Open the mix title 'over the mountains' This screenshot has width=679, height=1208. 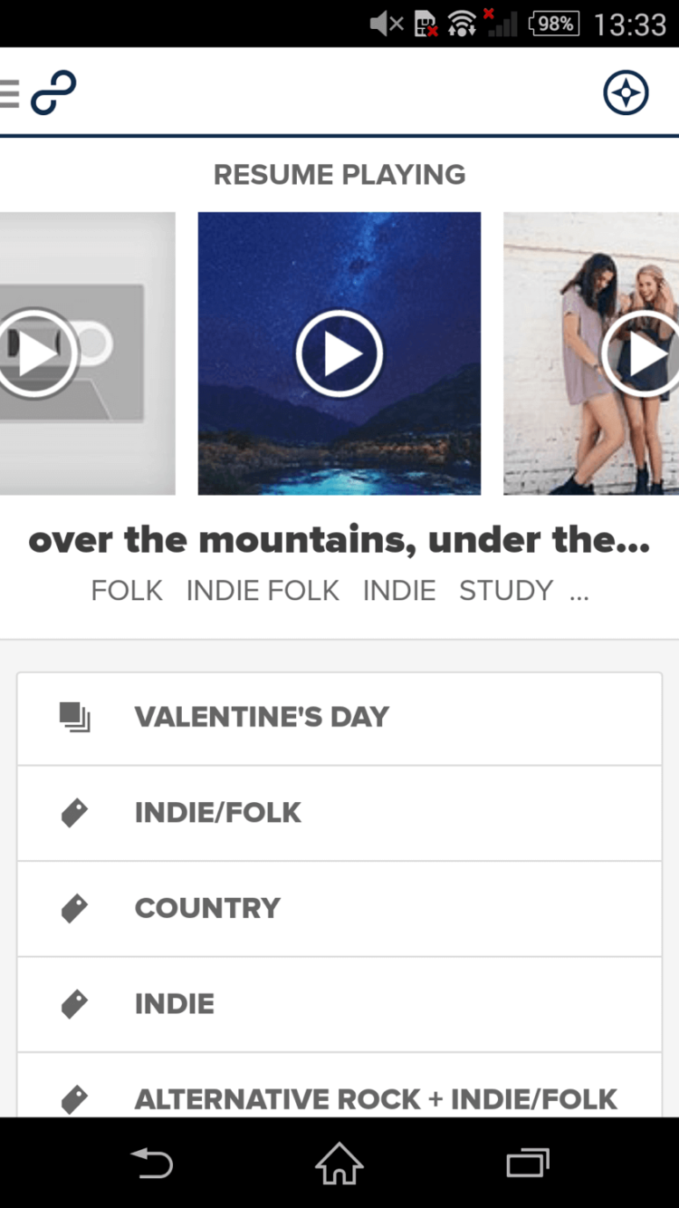click(x=339, y=540)
